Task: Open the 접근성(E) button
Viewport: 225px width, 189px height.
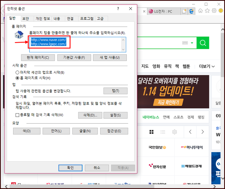Action: point(114,131)
